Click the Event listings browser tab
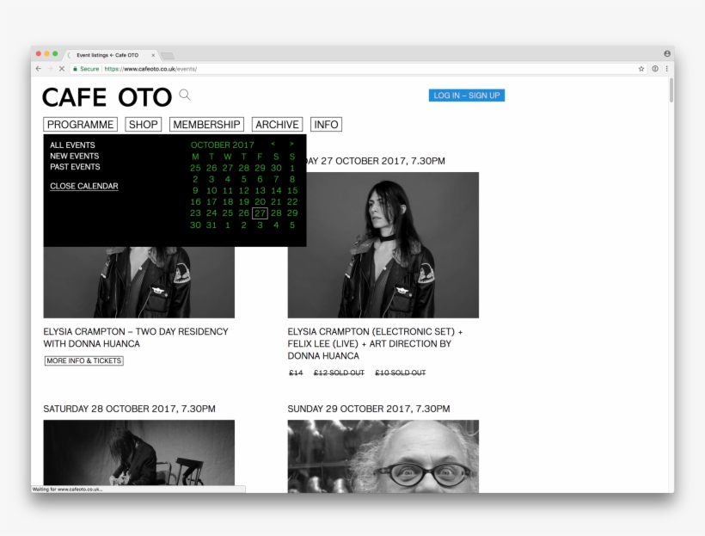Image resolution: width=705 pixels, height=536 pixels. [x=111, y=55]
